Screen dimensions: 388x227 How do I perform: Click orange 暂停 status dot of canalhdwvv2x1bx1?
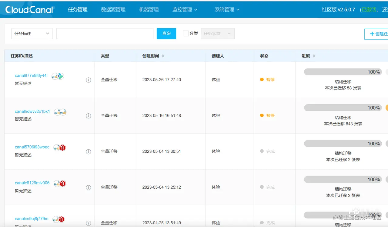tap(262, 115)
